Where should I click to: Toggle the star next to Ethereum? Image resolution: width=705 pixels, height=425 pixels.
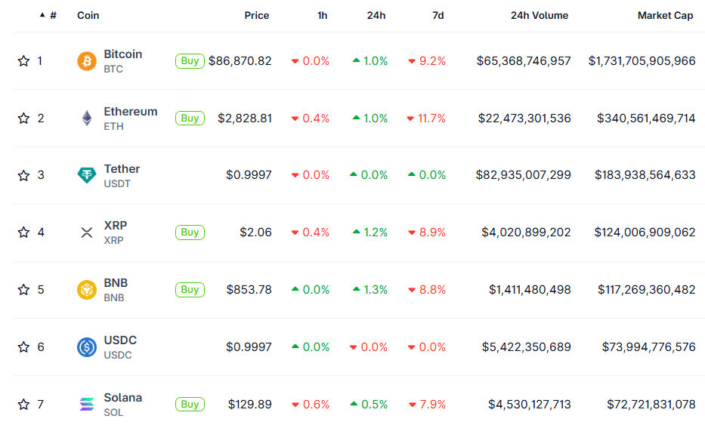[x=23, y=119]
